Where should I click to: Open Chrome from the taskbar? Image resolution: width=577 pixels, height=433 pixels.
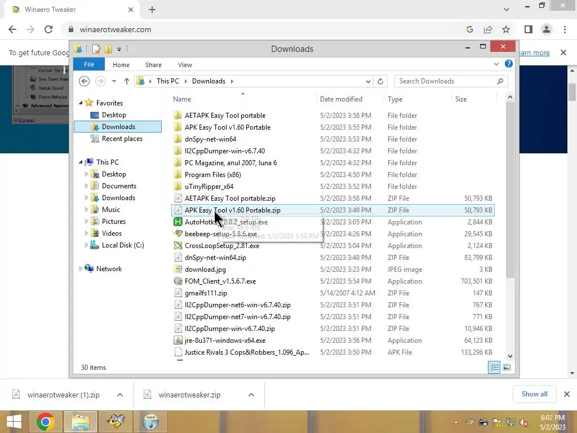click(46, 422)
